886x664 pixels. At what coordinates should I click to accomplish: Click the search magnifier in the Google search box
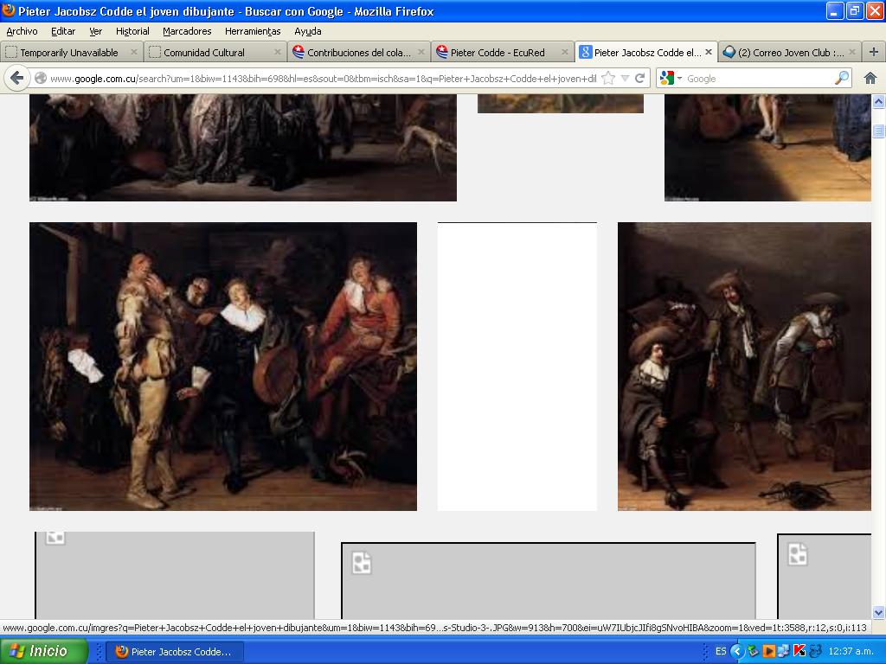click(x=841, y=78)
